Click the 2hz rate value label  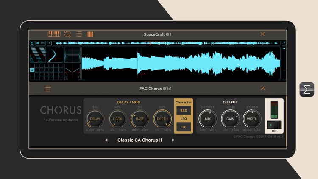click(140, 107)
